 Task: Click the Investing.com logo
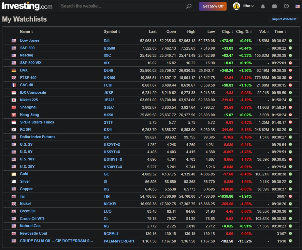point(27,6)
